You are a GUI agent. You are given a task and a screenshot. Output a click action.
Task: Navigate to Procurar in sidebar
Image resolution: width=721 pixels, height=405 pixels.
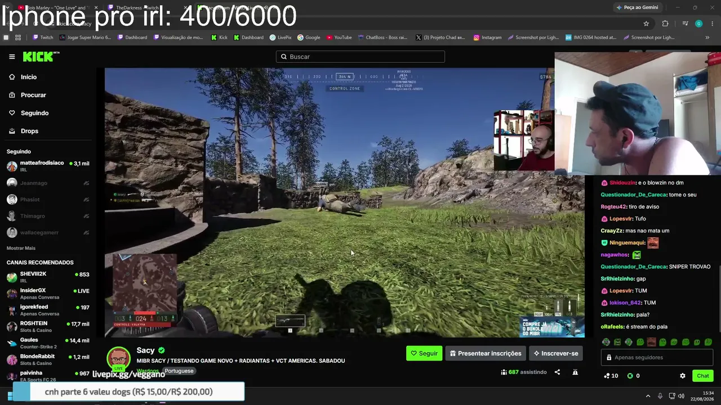33,95
